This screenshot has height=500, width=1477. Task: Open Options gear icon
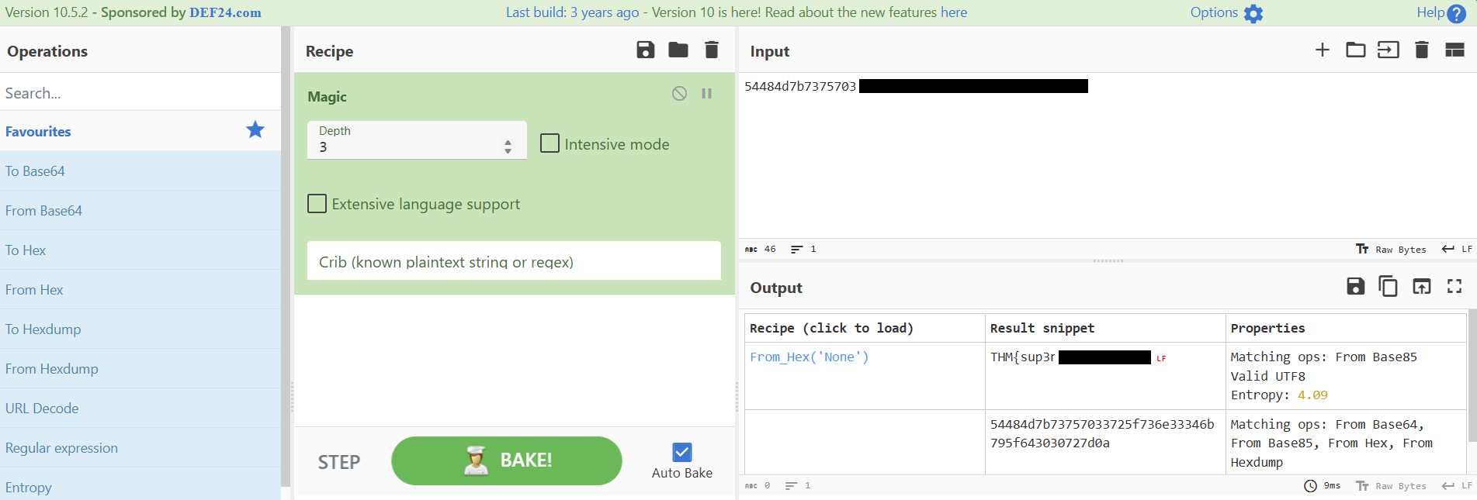[x=1253, y=13]
